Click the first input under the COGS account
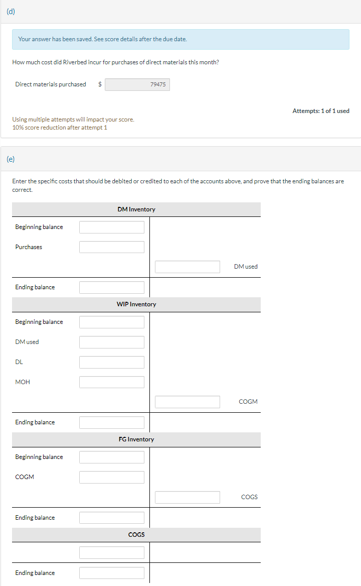Viewport: 361px width, 586px height. [111, 552]
